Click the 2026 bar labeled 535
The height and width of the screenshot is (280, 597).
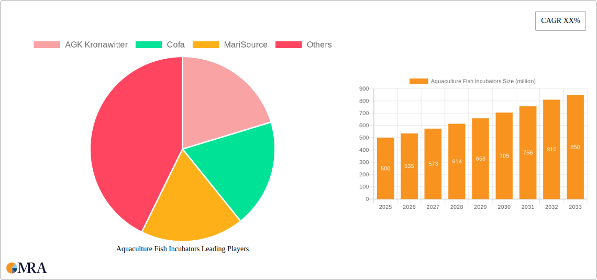(x=410, y=166)
